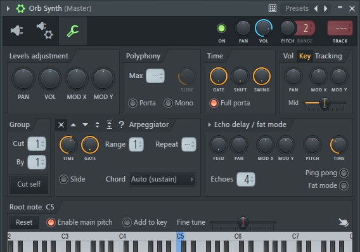Open the preset grid browser icon
The width and height of the screenshot is (360, 252).
click(273, 8)
